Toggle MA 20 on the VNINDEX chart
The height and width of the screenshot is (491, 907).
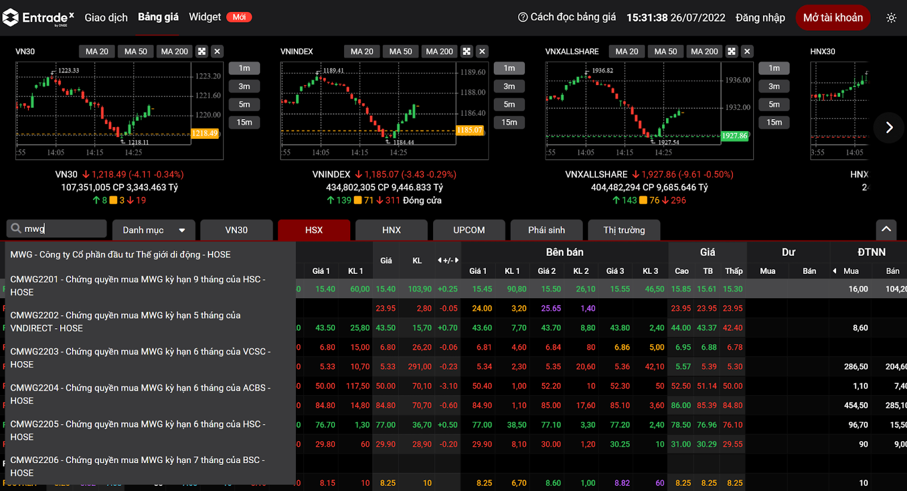362,52
